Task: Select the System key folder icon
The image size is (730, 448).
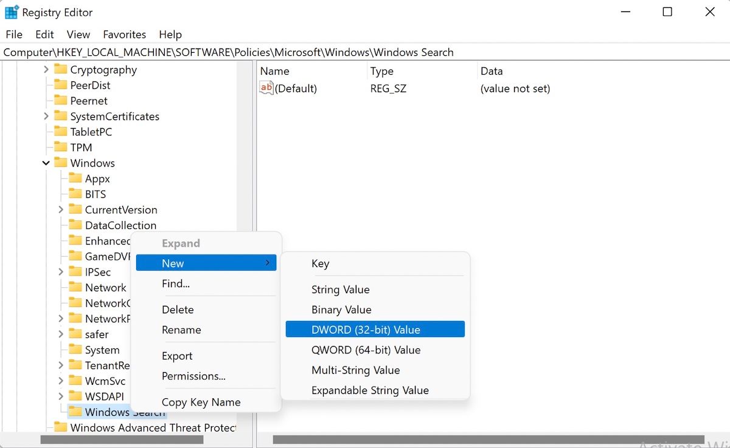Action: coord(75,350)
